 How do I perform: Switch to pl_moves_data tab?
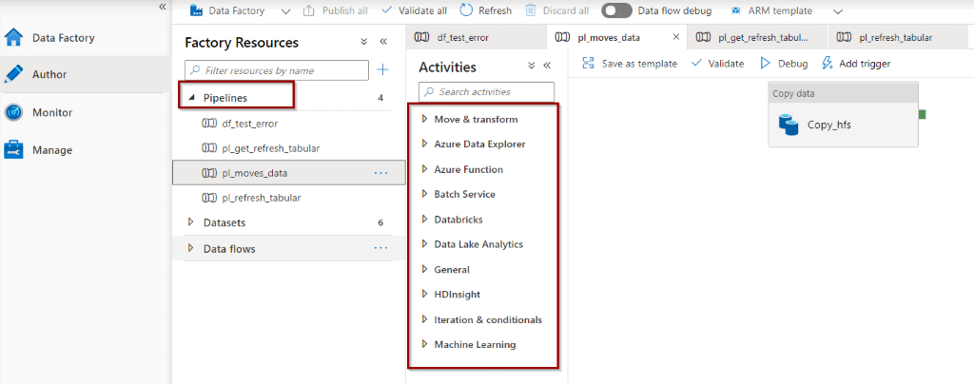[616, 37]
